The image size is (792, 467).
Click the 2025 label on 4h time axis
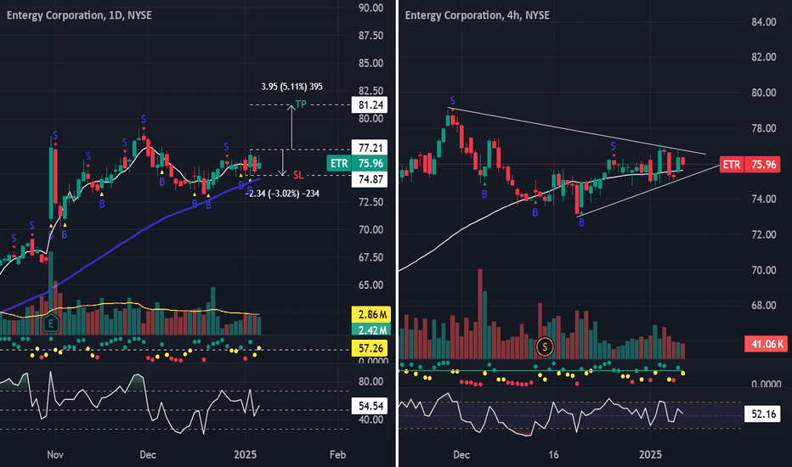coord(650,455)
